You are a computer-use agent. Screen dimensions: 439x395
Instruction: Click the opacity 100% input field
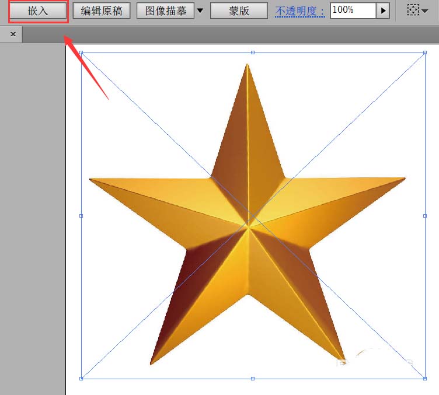pos(353,11)
